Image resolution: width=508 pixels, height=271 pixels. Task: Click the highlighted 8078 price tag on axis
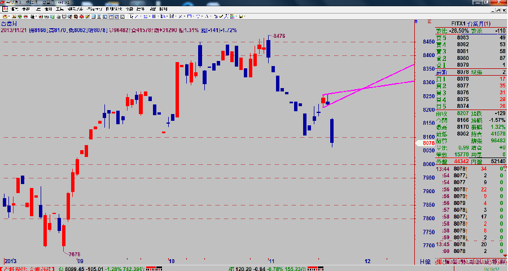pos(427,143)
